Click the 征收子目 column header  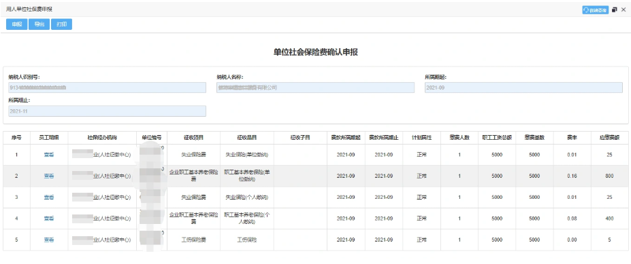(x=300, y=138)
